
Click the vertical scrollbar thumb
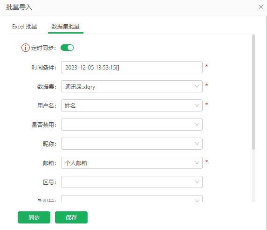pos(253,92)
